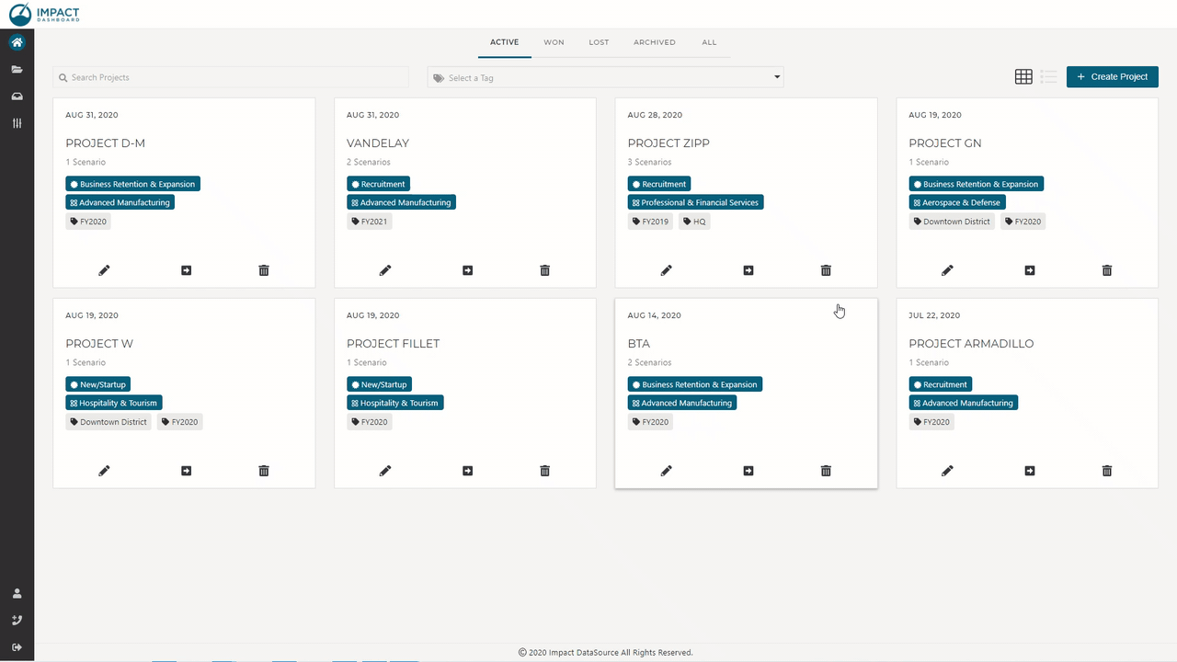1177x662 pixels.
Task: Delete the Vandelay project using its trash icon
Action: point(544,270)
